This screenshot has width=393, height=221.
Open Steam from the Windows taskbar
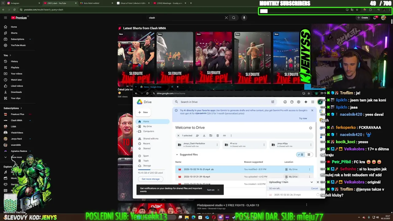point(234,217)
